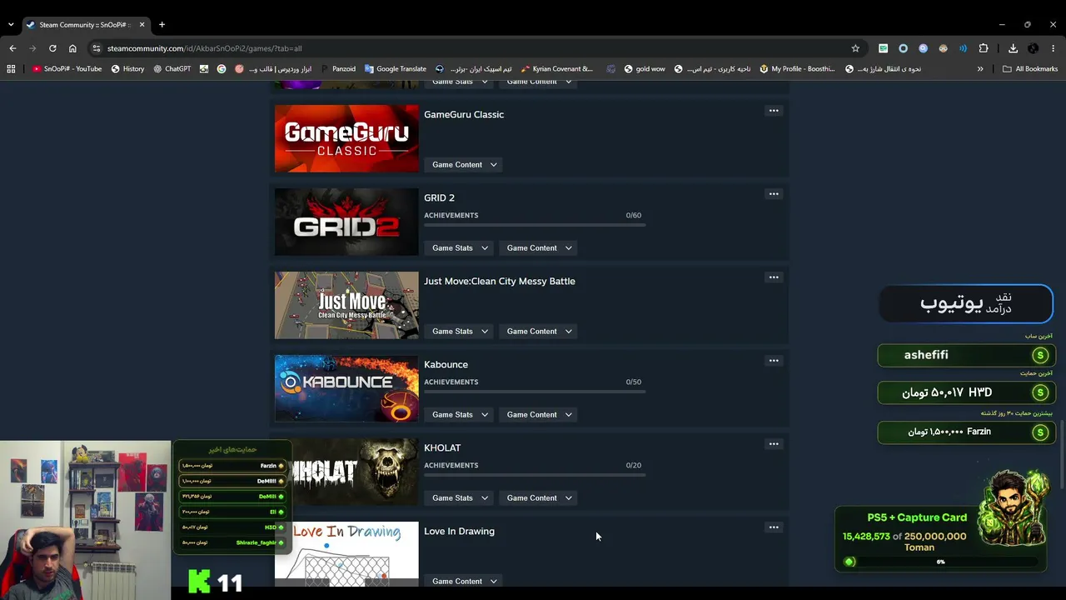The image size is (1066, 600).
Task: Open the Chrome three-dot menu
Action: coord(1054,48)
